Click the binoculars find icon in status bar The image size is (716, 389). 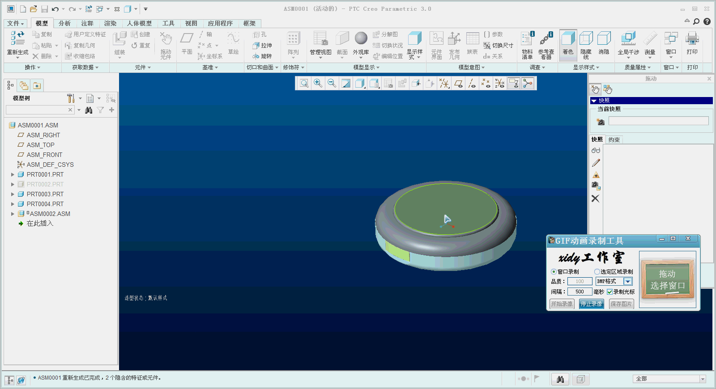click(x=560, y=379)
